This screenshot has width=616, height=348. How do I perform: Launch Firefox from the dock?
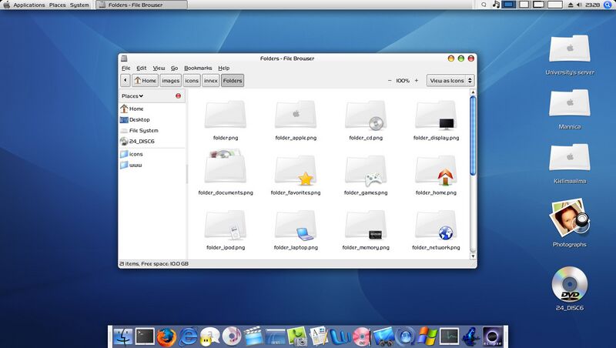[x=166, y=336]
